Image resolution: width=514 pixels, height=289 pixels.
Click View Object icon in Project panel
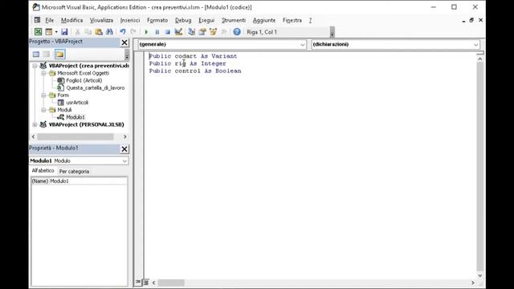(47, 55)
